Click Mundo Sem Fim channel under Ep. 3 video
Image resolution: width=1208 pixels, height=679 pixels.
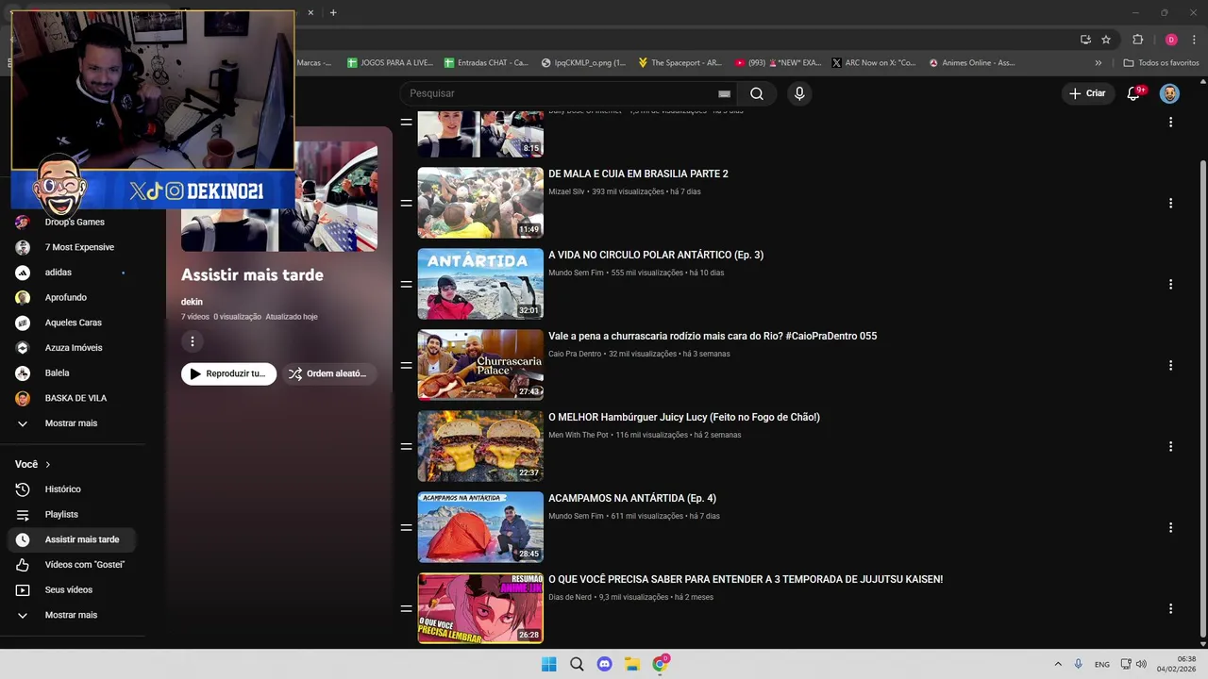[x=576, y=273]
